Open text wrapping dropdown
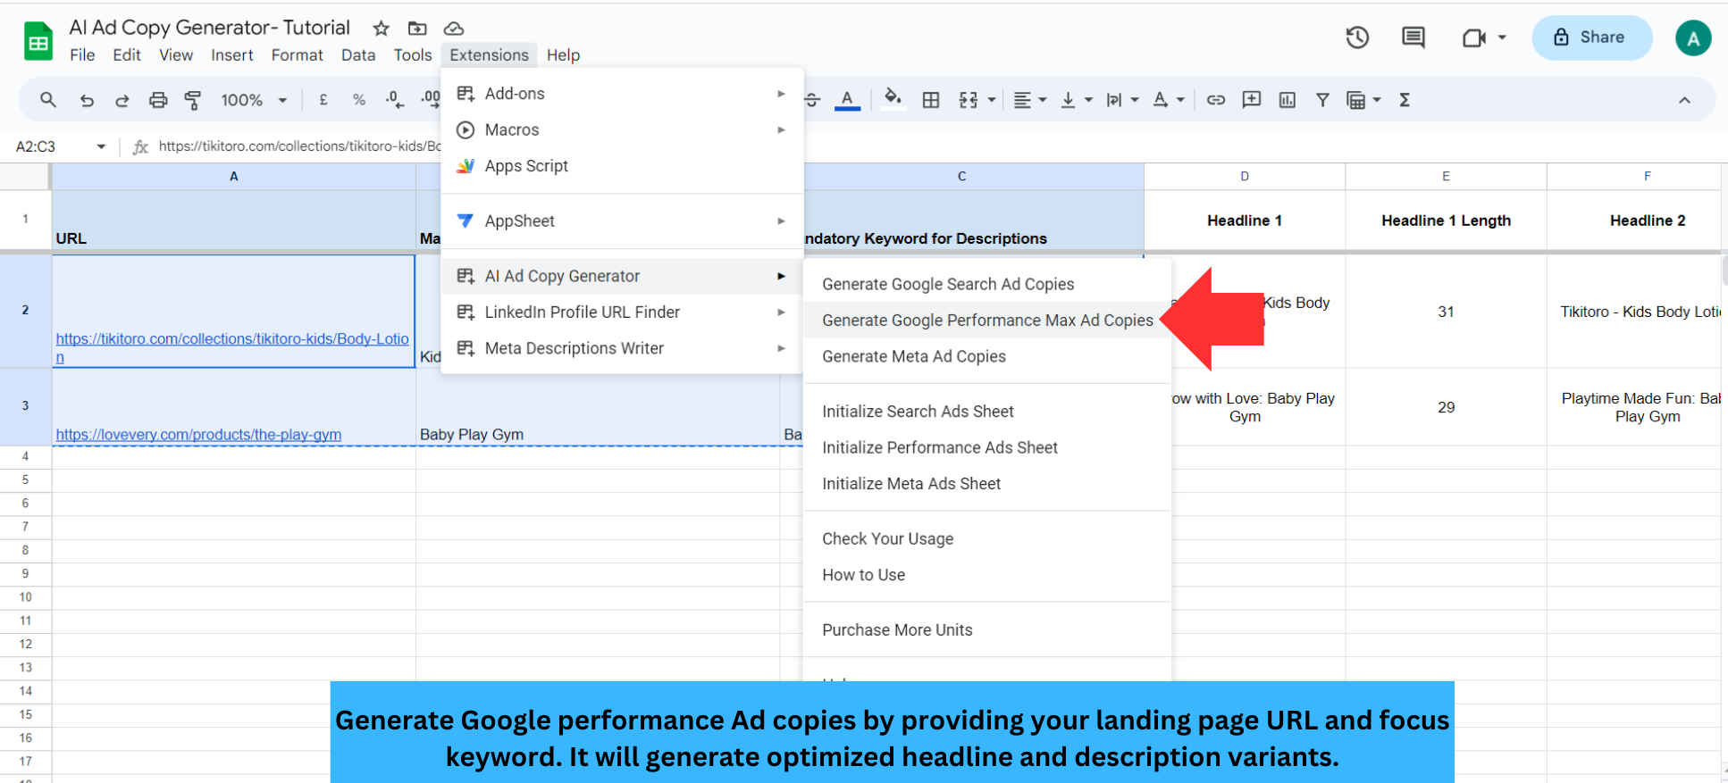1728x783 pixels. pos(1122,100)
